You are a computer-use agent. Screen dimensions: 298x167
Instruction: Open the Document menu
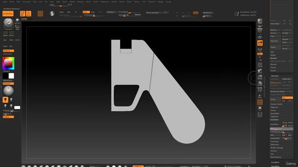[27, 2]
